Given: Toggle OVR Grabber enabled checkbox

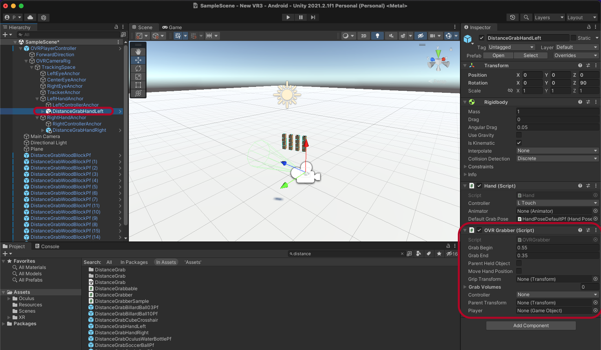Looking at the screenshot, I should [x=479, y=230].
